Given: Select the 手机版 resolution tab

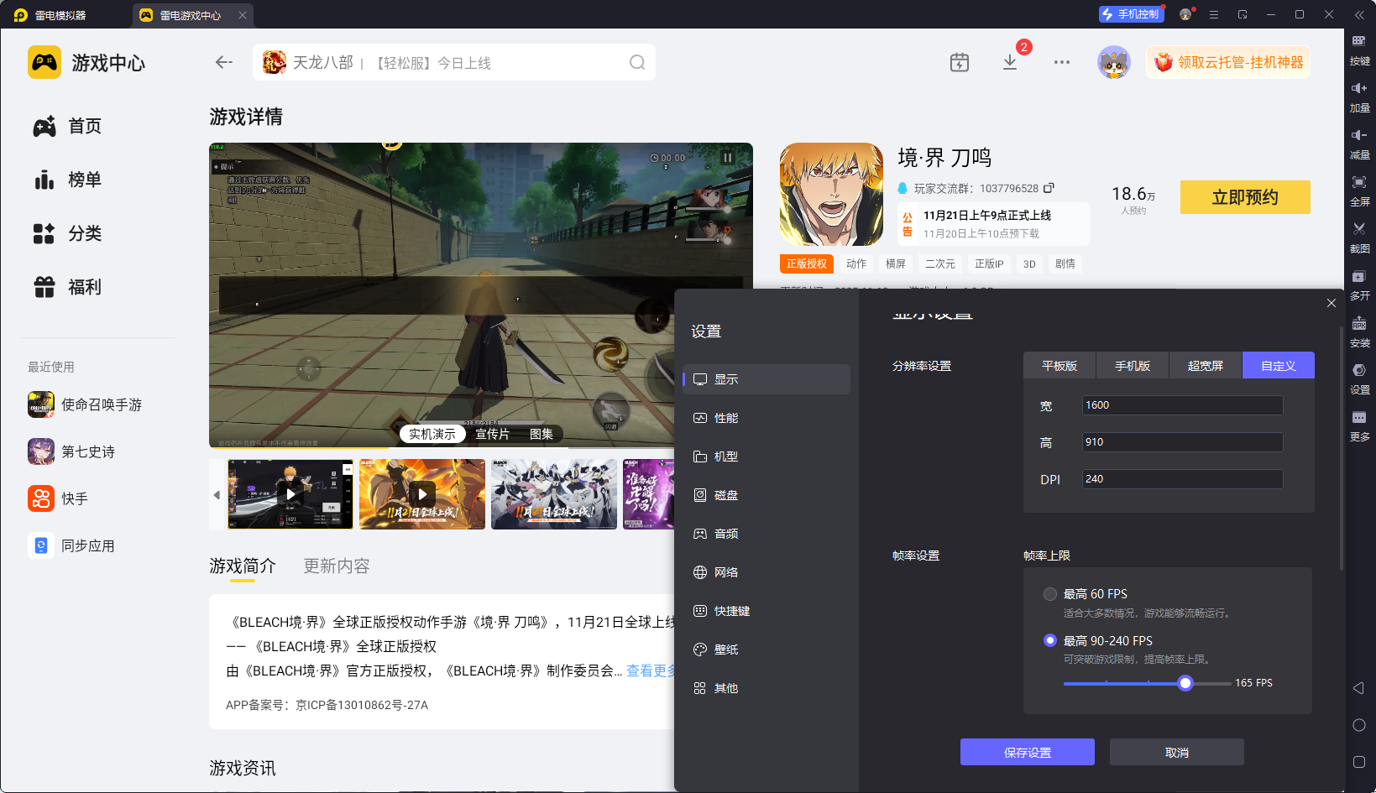Looking at the screenshot, I should 1132,366.
